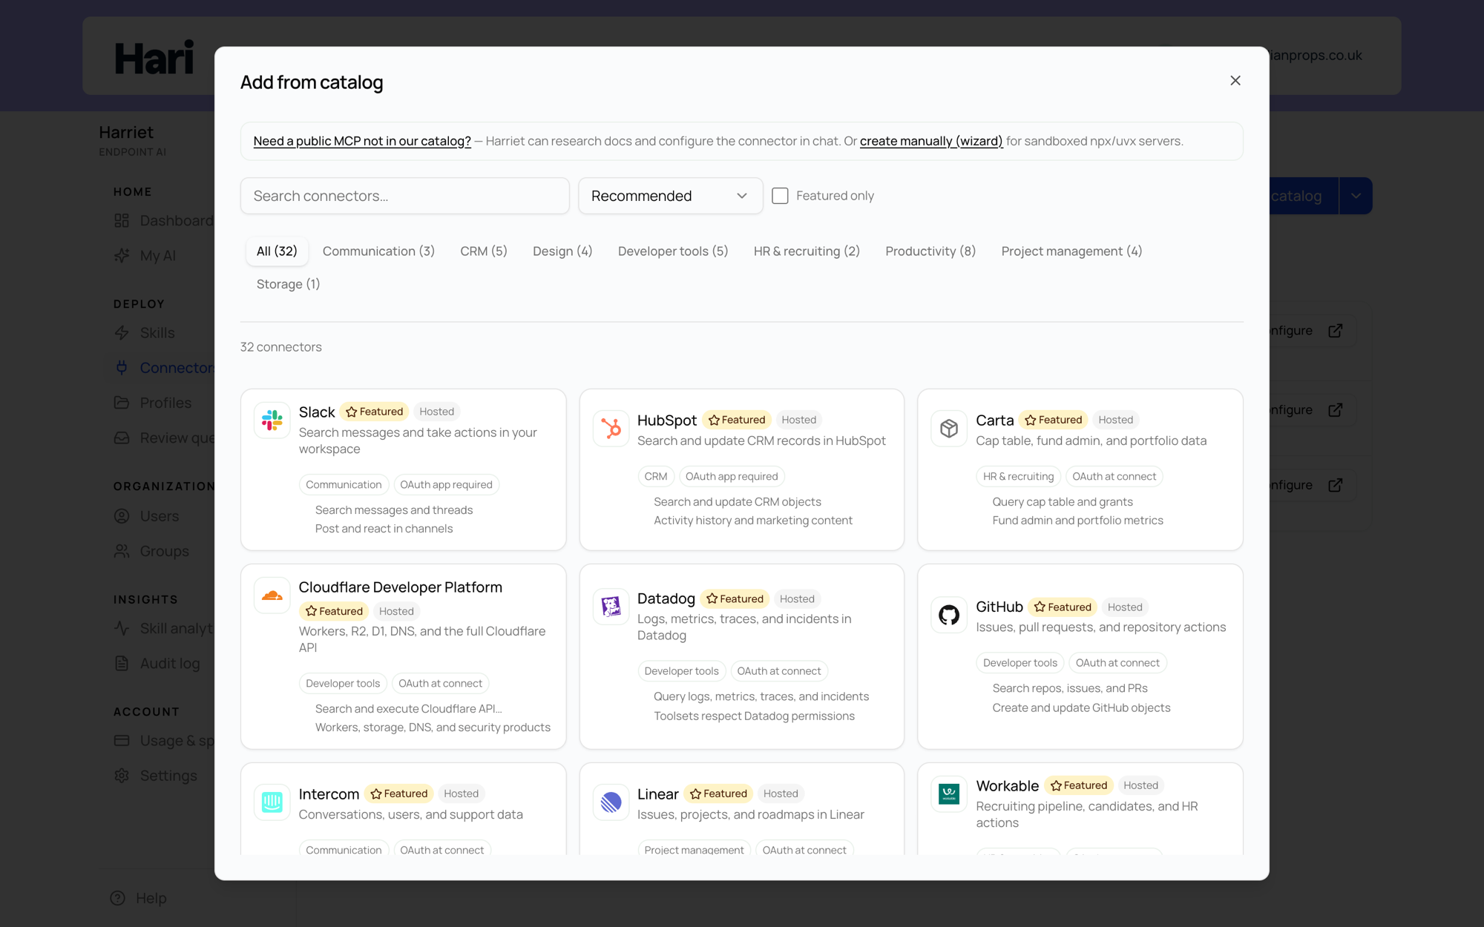Click the Slack logo icon
1484x927 pixels.
click(x=272, y=420)
